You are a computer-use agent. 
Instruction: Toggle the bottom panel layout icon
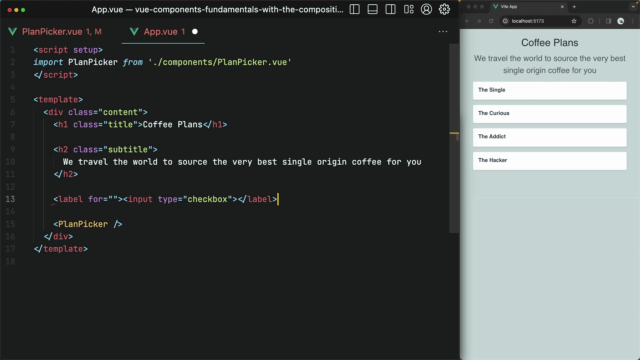click(372, 9)
